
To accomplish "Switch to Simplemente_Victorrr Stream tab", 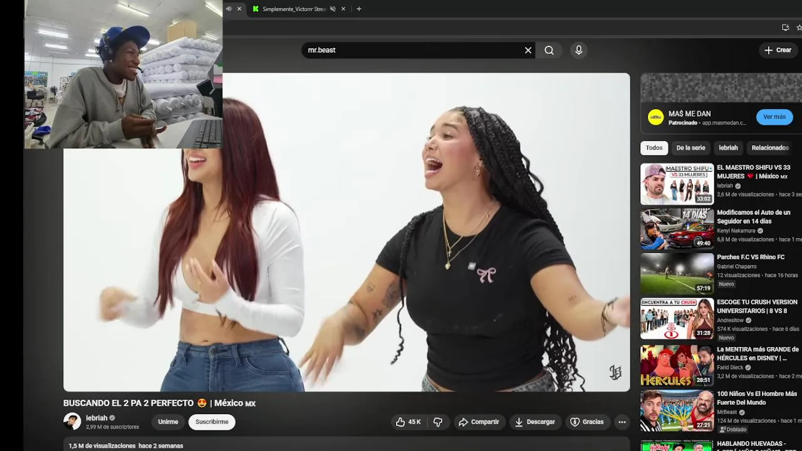I will (293, 9).
